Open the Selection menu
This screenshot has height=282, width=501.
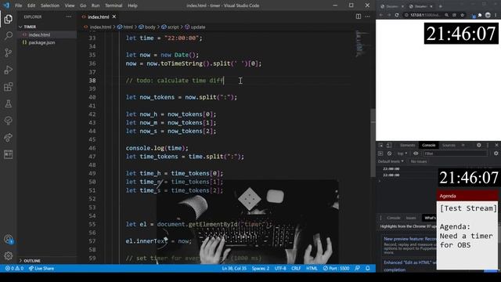pyautogui.click(x=50, y=5)
